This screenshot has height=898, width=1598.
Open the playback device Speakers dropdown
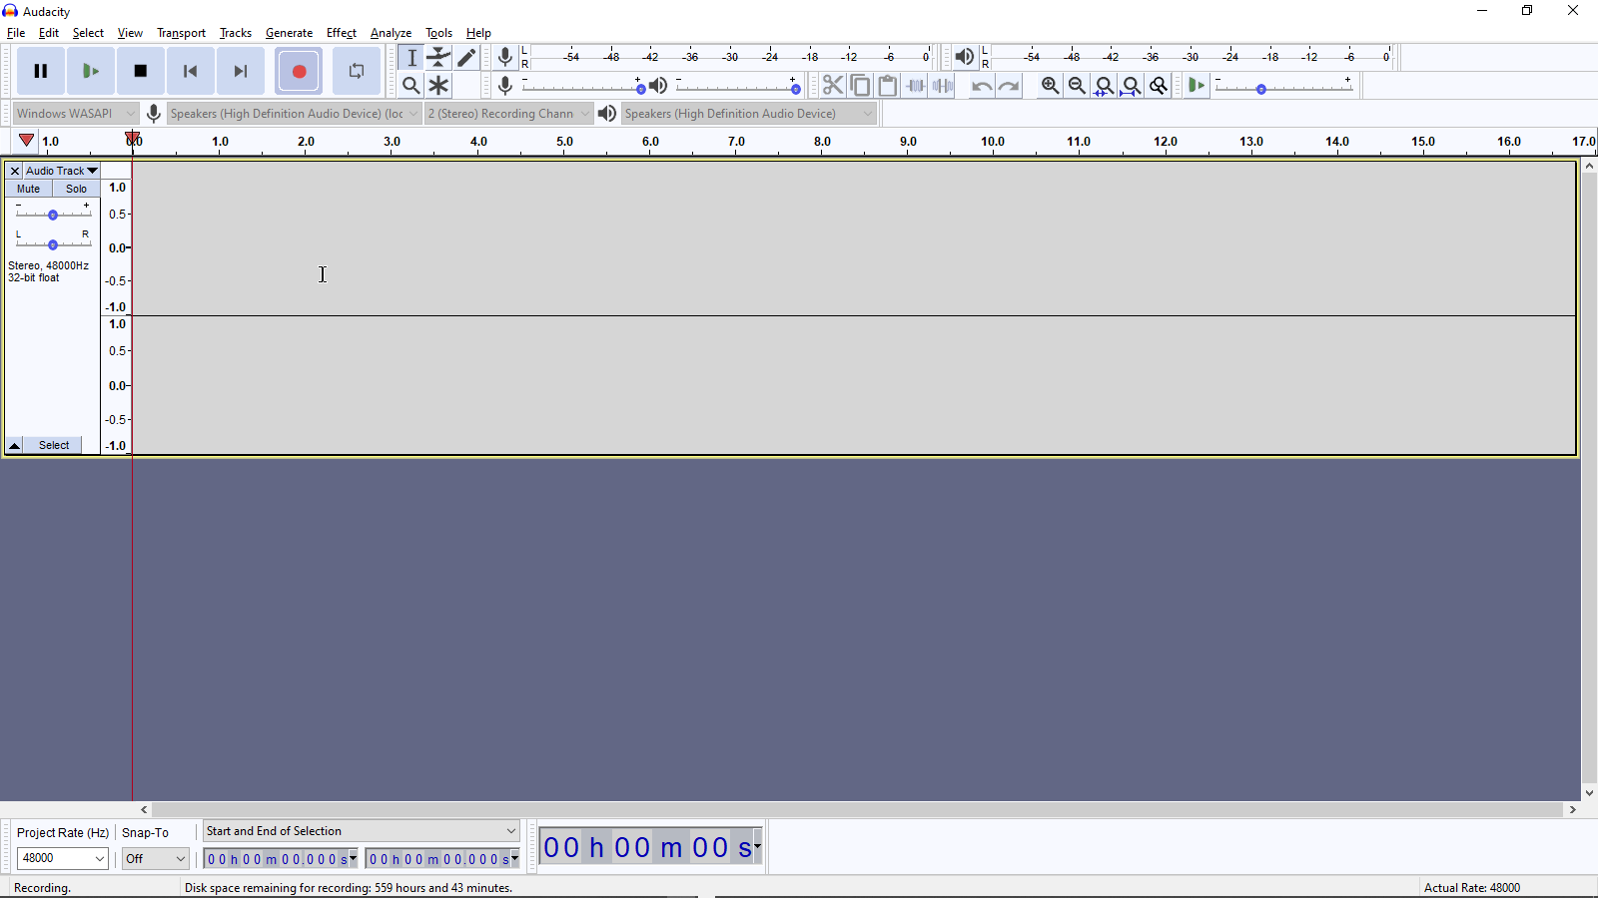(x=749, y=114)
